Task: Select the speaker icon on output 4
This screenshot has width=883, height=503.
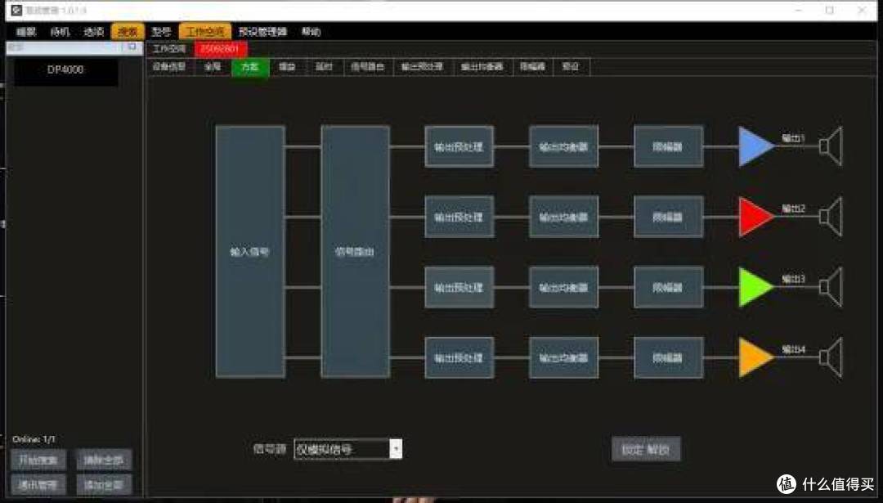Action: [831, 357]
